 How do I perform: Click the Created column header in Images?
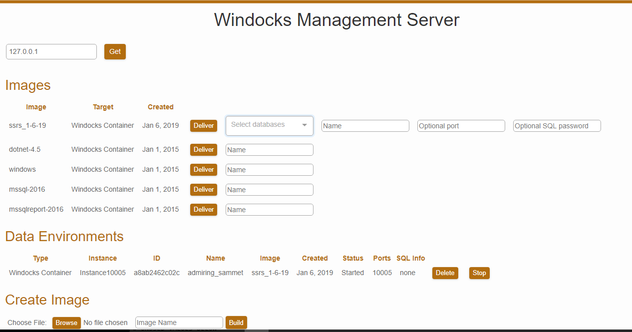click(161, 107)
